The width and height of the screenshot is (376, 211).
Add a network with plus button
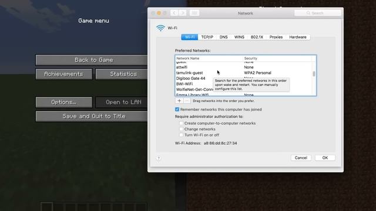click(179, 101)
